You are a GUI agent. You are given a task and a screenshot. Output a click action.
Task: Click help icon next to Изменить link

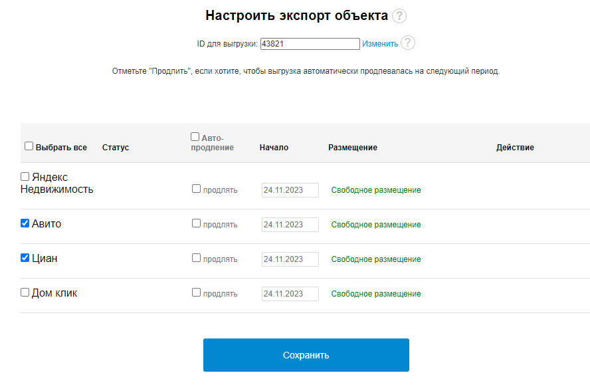pyautogui.click(x=408, y=43)
